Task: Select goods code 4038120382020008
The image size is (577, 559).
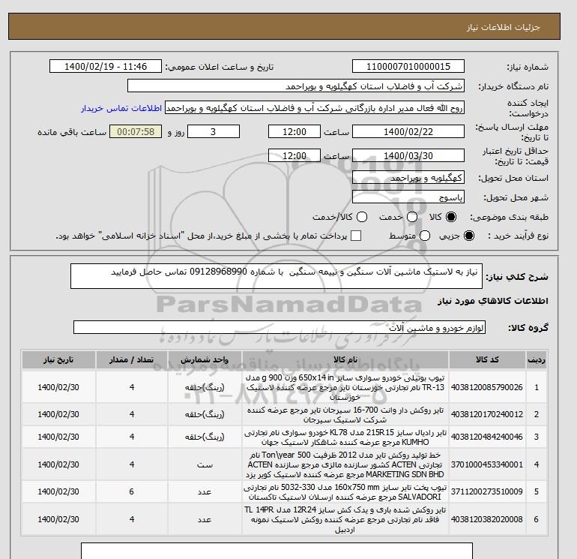Action: pyautogui.click(x=487, y=519)
